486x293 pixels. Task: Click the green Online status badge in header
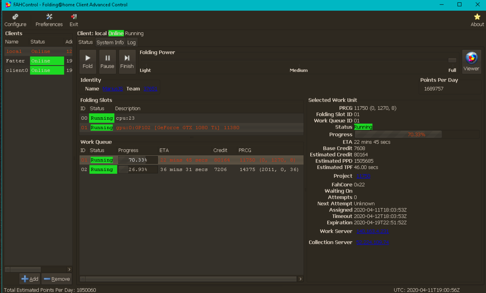[x=116, y=34]
